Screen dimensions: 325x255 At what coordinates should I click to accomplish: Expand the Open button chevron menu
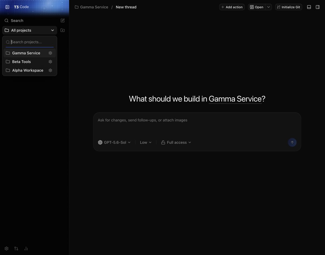click(x=268, y=7)
